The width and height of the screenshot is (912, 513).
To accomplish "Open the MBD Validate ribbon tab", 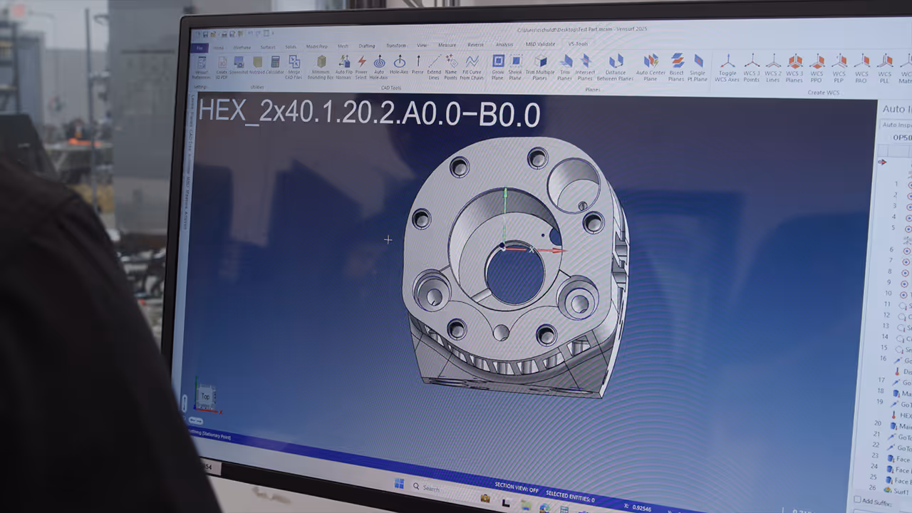I will [x=540, y=44].
